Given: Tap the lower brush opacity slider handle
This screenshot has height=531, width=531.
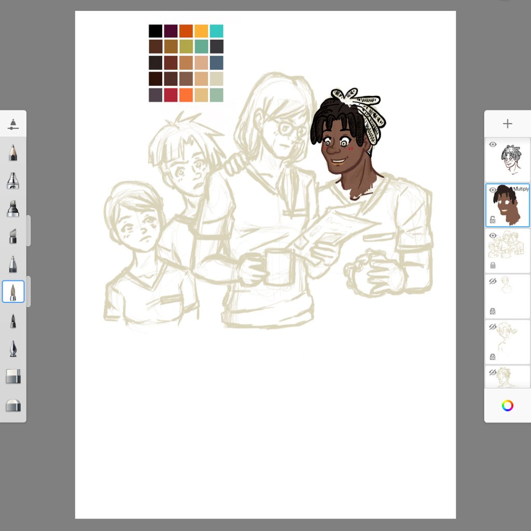Looking at the screenshot, I should pos(29,291).
